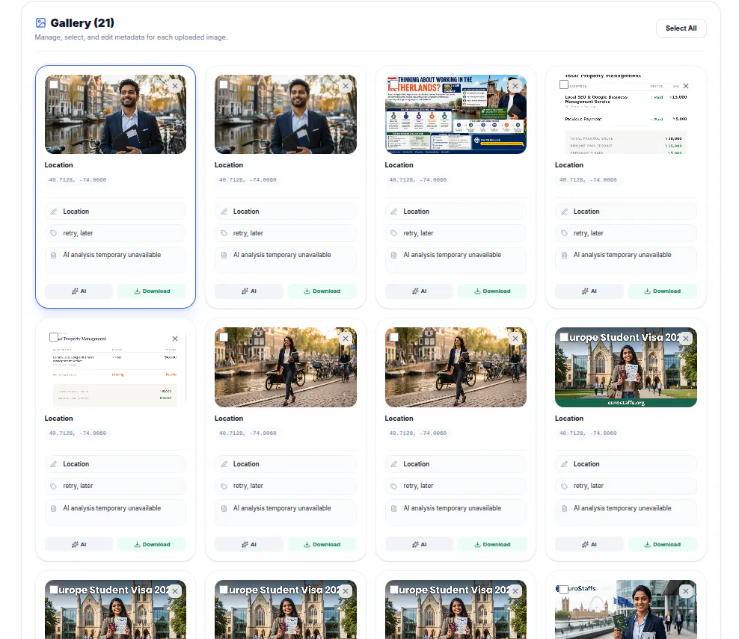Tick checkbox on man portrait card without blue outline
This screenshot has width=739, height=639.
(x=224, y=84)
